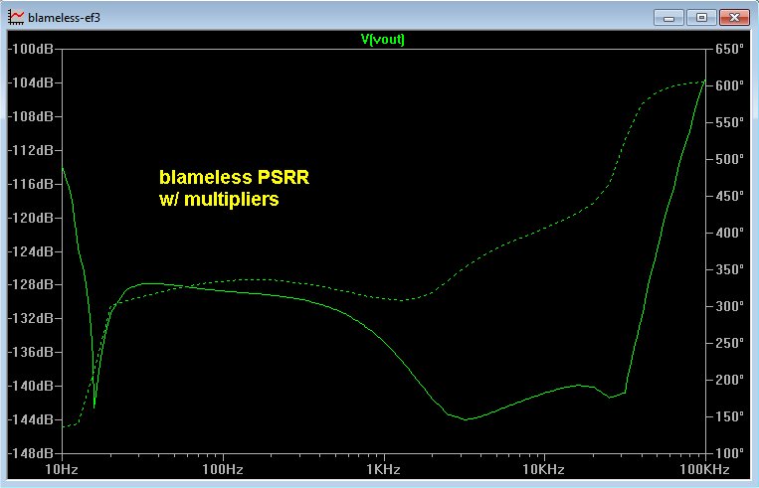The image size is (759, 488).
Task: Click the -124dB left axis label
Action: (31, 251)
